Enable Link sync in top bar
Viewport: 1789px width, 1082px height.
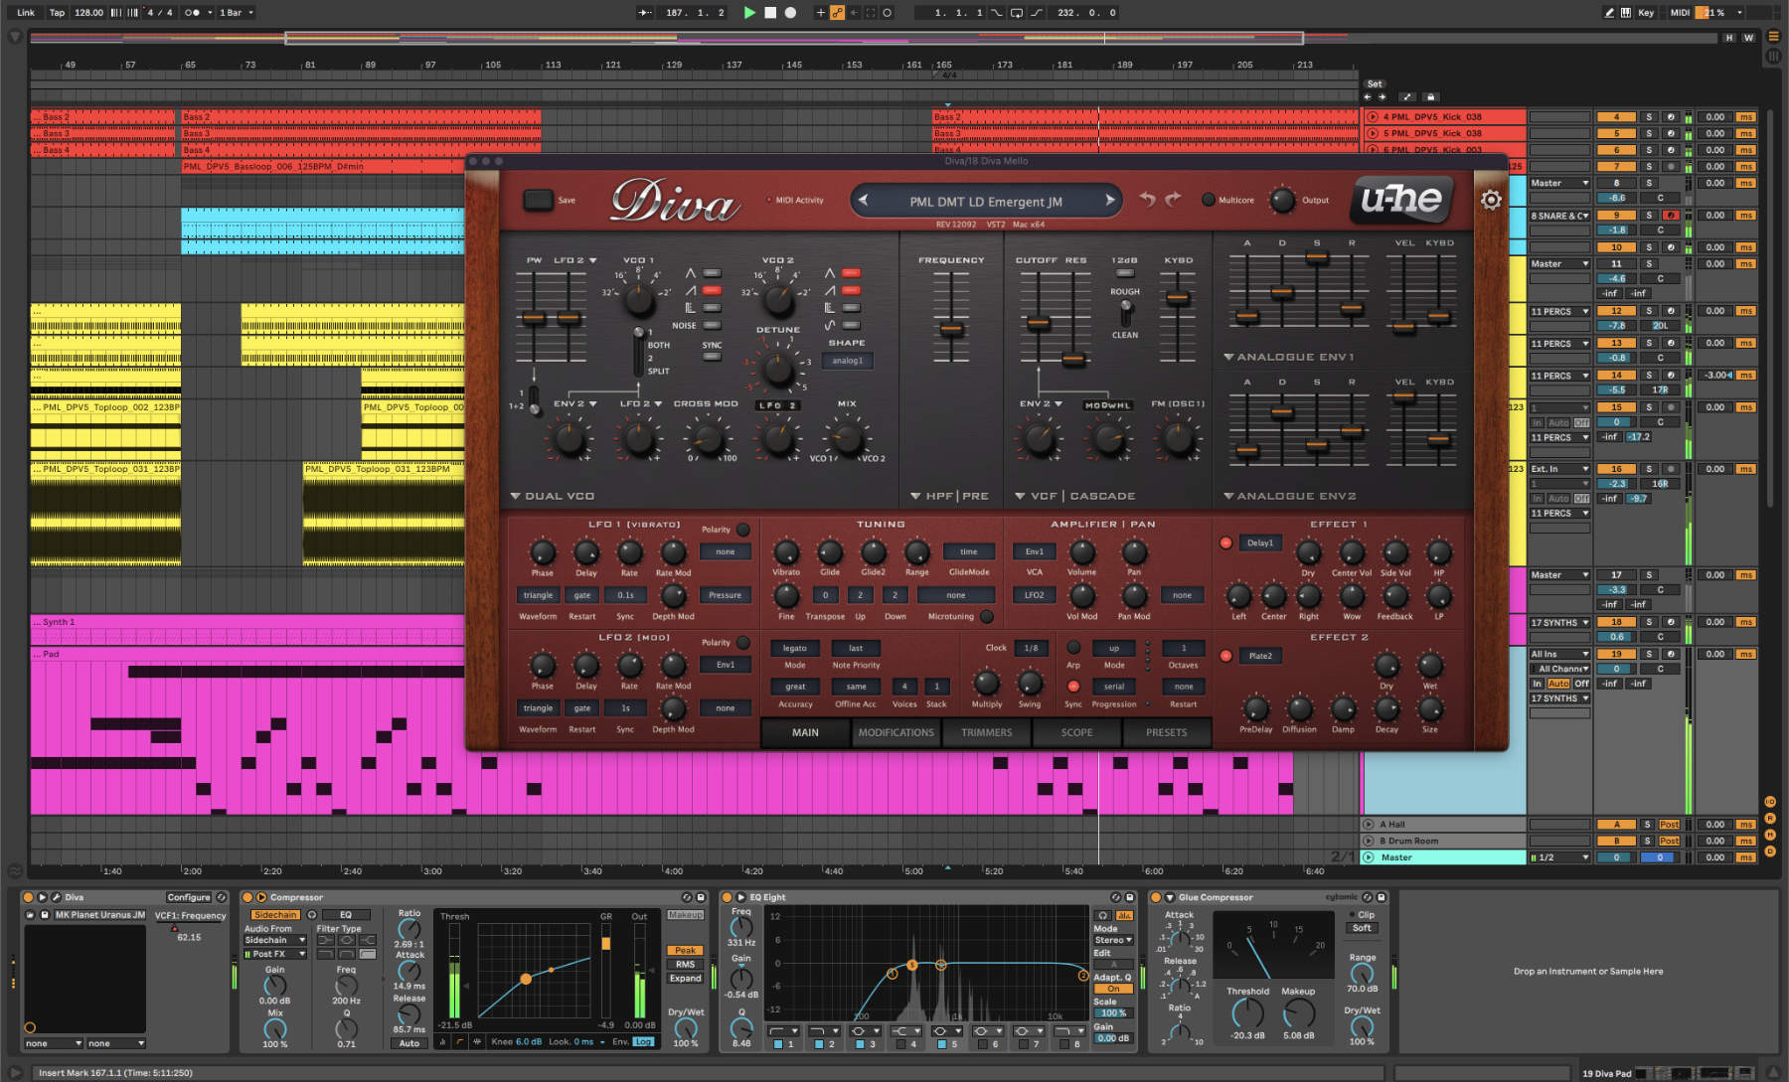(x=26, y=13)
